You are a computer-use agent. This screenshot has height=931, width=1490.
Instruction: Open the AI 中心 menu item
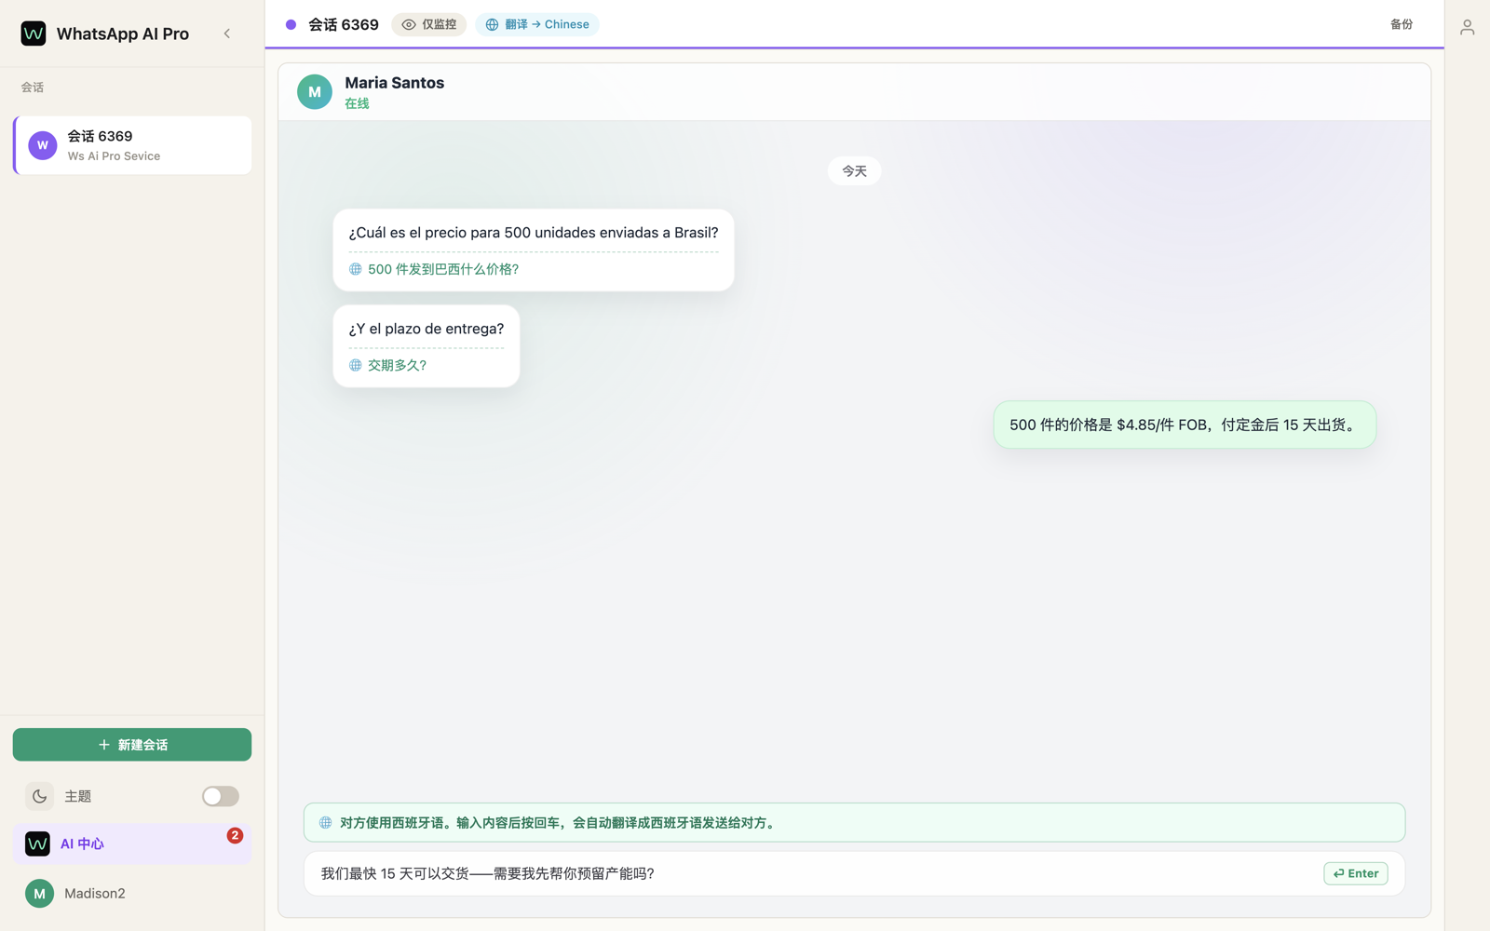[x=132, y=843]
